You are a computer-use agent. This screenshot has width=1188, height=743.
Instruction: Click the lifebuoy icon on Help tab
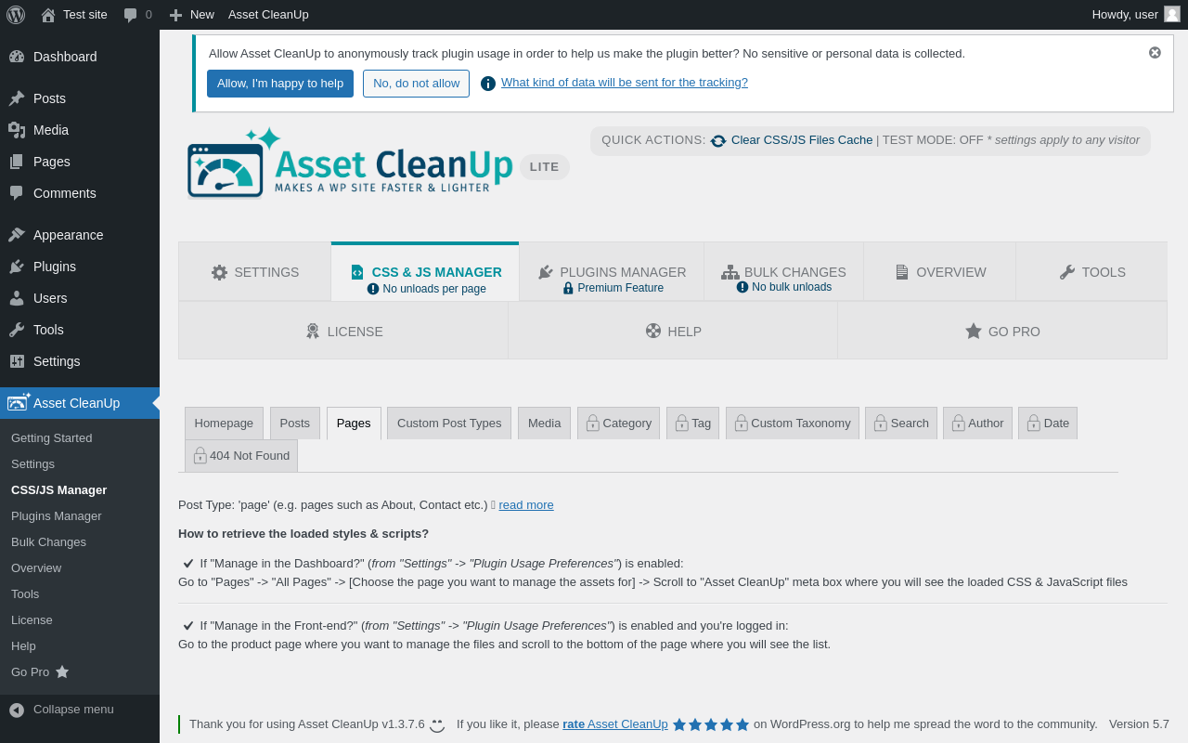653,331
